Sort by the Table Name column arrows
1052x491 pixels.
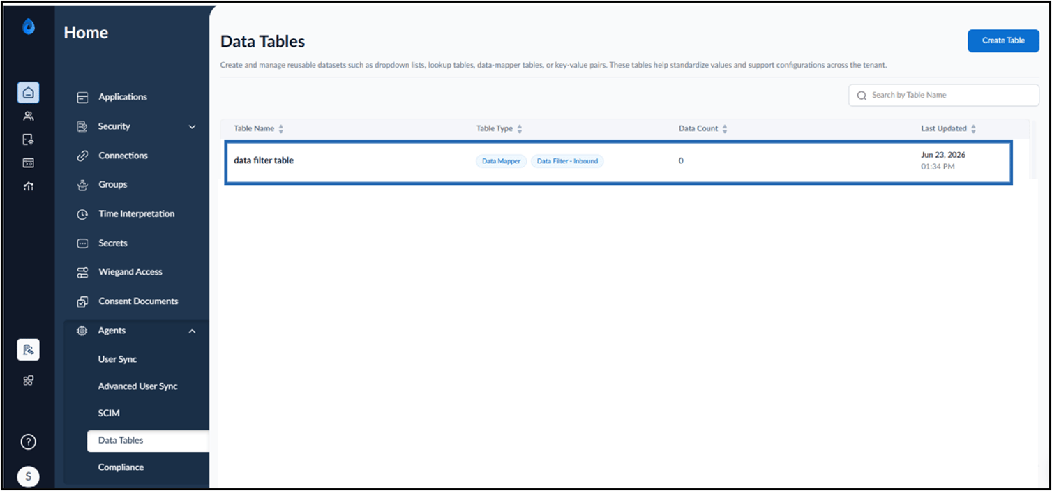pyautogui.click(x=281, y=129)
